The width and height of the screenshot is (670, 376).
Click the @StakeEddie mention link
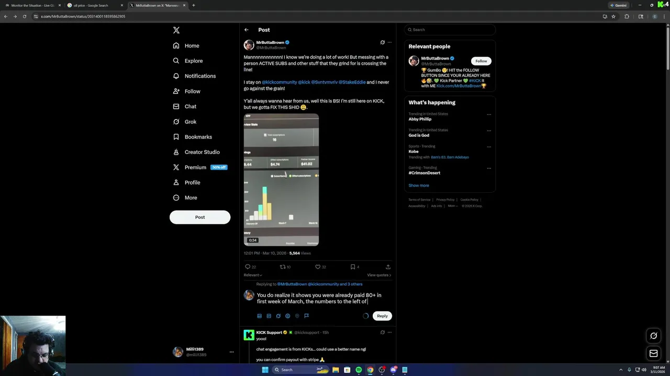point(352,82)
